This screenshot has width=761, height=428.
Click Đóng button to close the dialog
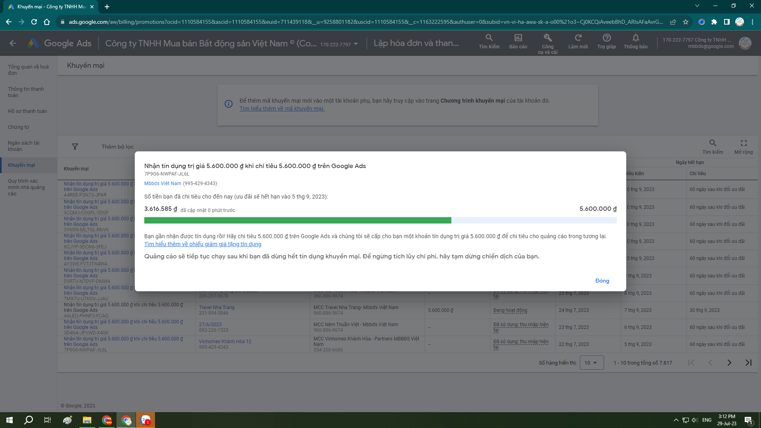602,281
